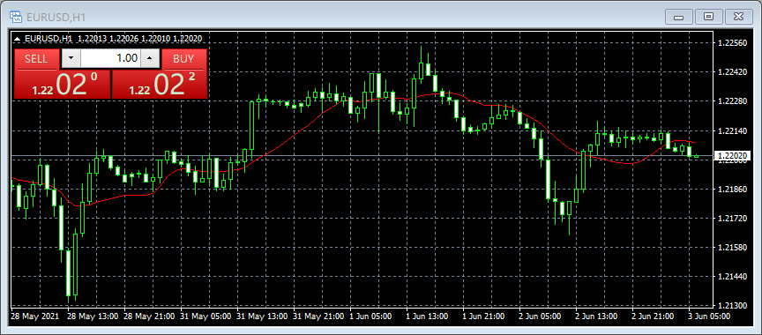Click the BUY button
The height and width of the screenshot is (335, 762).
183,59
